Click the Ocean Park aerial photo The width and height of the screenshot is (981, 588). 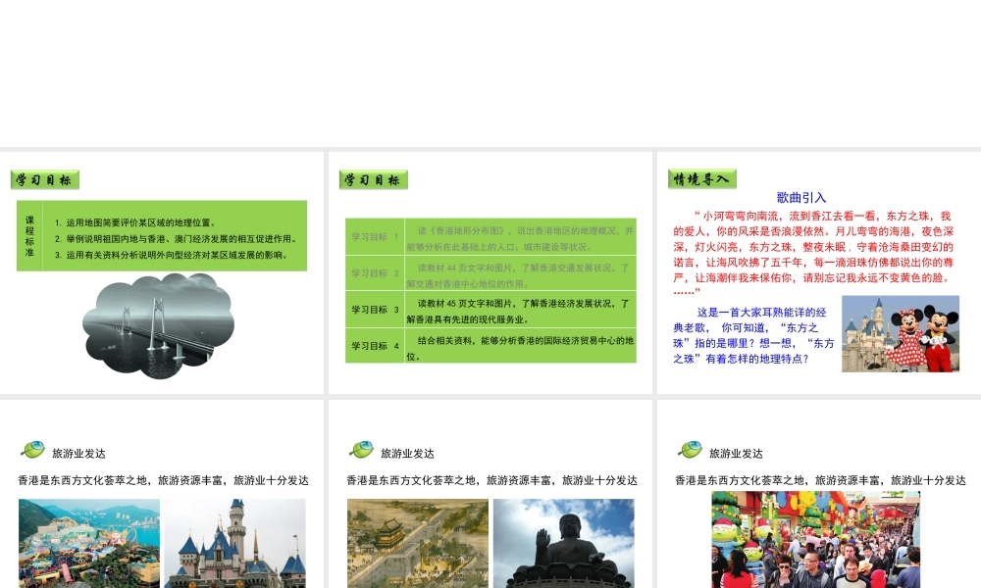[89, 544]
